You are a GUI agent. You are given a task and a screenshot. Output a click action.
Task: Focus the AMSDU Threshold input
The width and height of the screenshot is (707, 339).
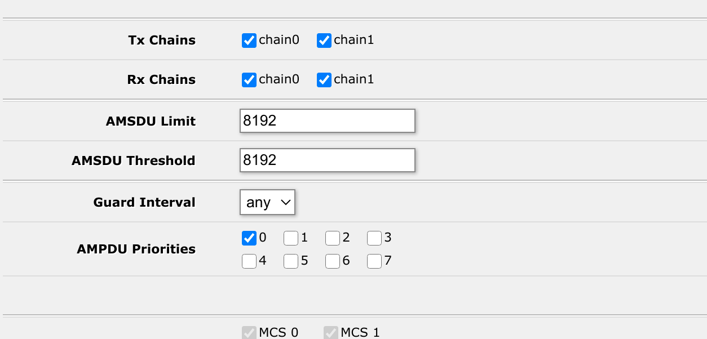(327, 160)
